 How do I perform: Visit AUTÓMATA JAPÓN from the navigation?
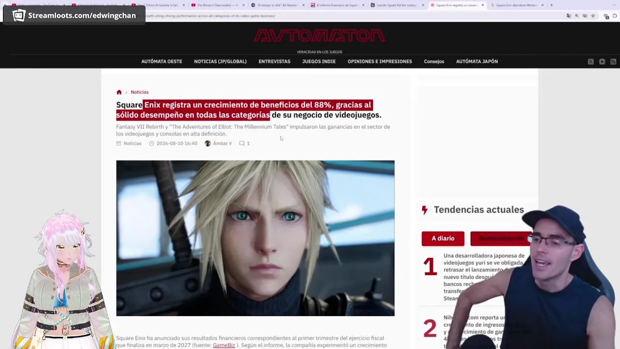[477, 62]
